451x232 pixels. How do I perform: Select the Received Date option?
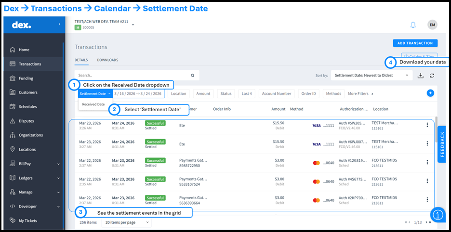[x=93, y=104]
